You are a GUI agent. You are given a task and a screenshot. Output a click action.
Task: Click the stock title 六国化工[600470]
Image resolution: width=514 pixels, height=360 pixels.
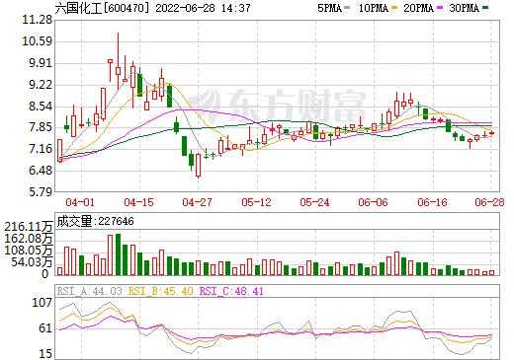coord(102,8)
